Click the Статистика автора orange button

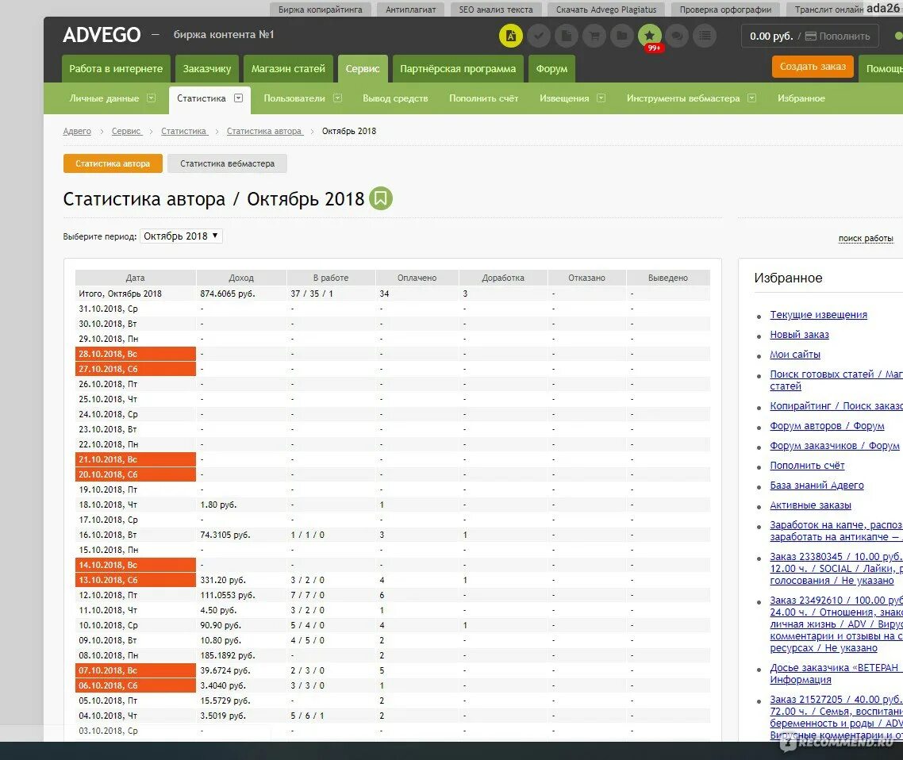point(113,163)
